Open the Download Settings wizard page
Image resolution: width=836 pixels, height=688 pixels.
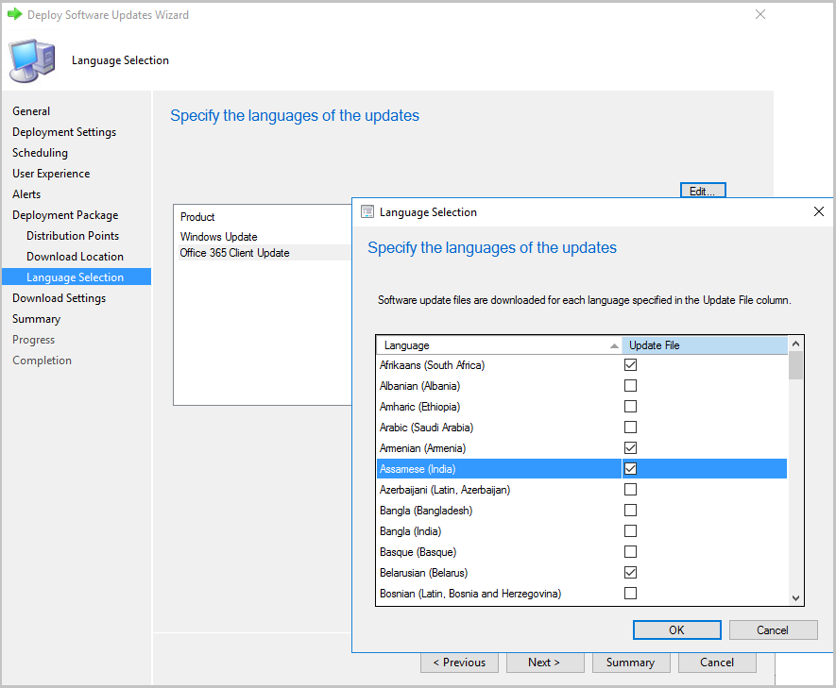click(60, 297)
